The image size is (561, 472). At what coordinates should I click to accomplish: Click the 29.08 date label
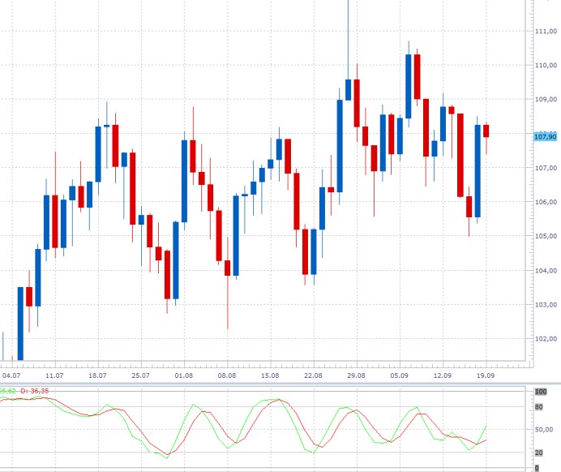point(357,375)
